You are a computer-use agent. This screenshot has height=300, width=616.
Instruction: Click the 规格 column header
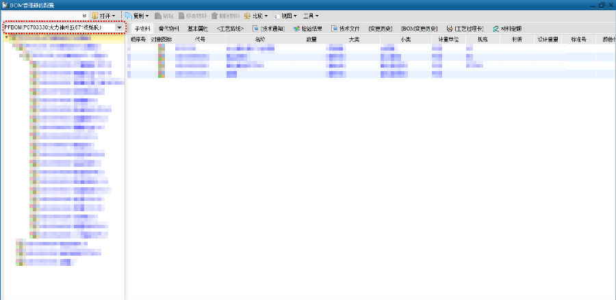(x=483, y=39)
